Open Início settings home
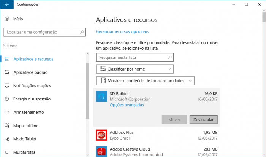The width and height of the screenshot is (266, 157). point(18,19)
